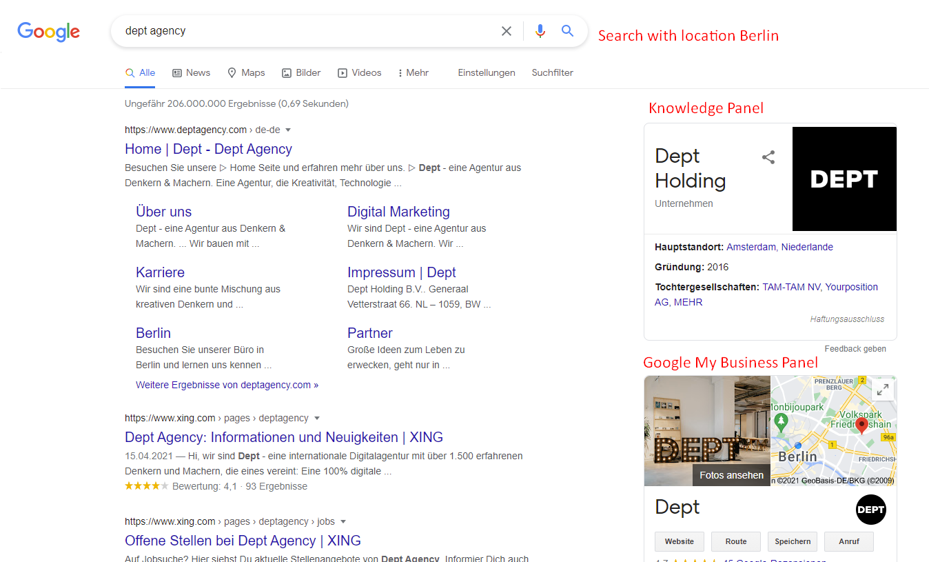Open the 'Karriere' sitelink
Viewport: 929px width, 562px height.
[x=160, y=272]
